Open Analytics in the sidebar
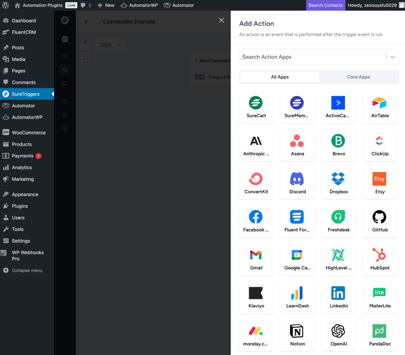Viewport: 405px width, 355px height. click(x=27, y=168)
